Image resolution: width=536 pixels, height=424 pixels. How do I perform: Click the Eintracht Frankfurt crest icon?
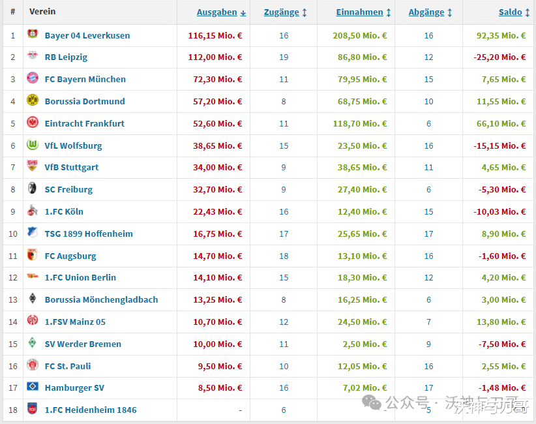[x=33, y=123]
